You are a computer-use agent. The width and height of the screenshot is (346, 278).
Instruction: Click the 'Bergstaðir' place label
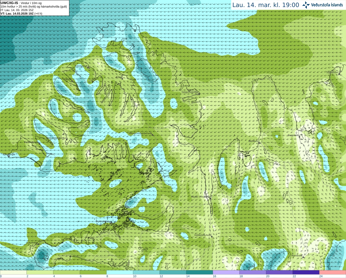[x=293, y=135]
